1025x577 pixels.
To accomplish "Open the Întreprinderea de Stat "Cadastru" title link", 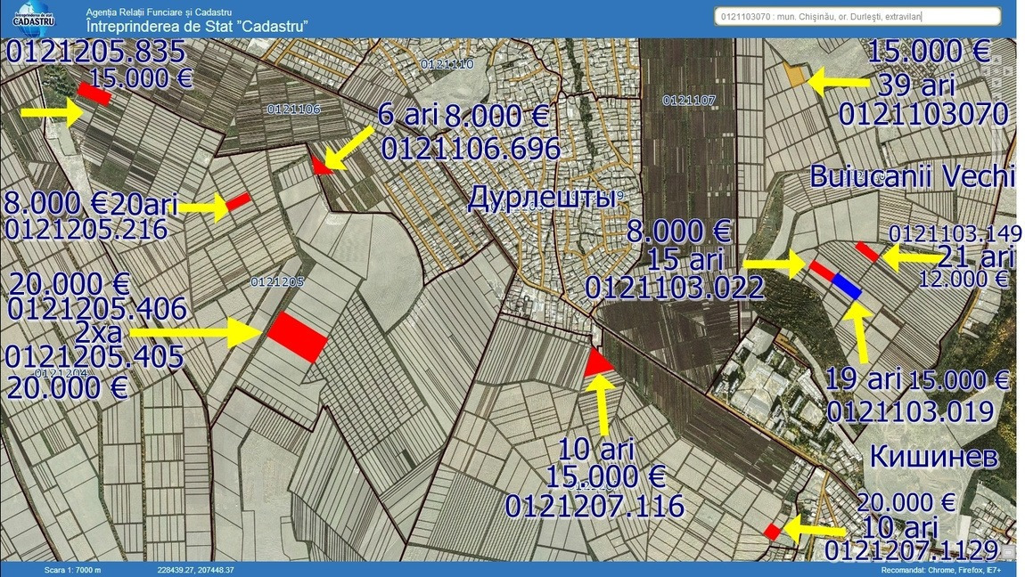I will 197,27.
